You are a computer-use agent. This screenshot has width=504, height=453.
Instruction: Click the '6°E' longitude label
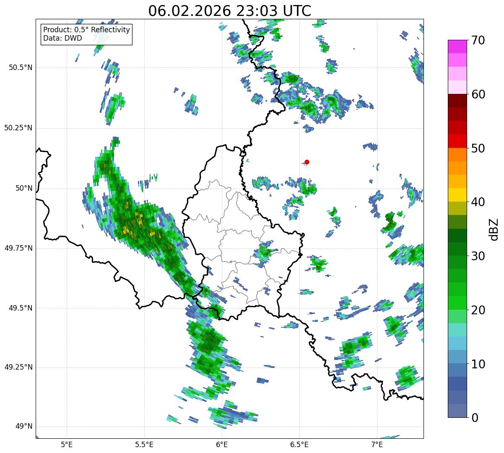[222, 444]
